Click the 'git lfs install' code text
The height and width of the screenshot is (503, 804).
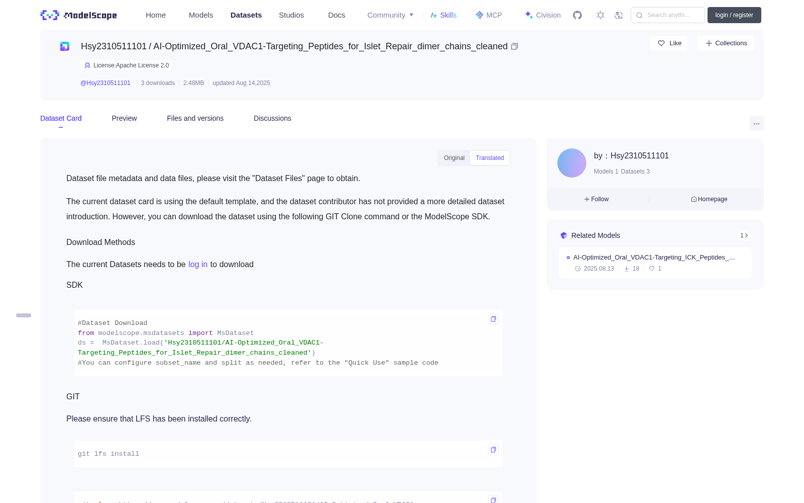coord(109,454)
